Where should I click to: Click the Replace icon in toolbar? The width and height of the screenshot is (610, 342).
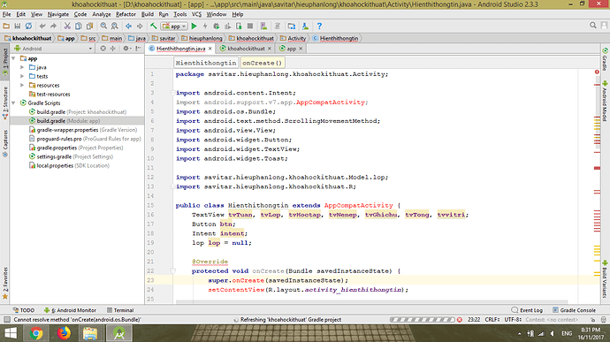(114, 26)
